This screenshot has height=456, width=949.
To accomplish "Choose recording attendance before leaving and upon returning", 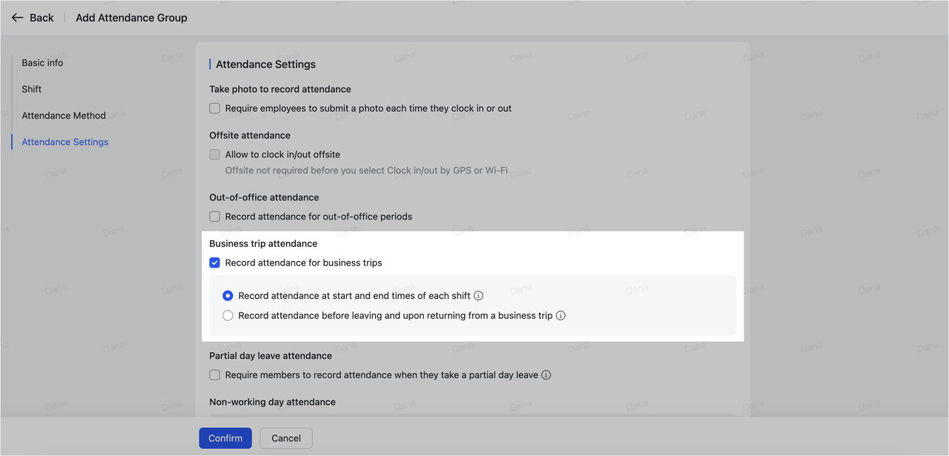I will [228, 315].
